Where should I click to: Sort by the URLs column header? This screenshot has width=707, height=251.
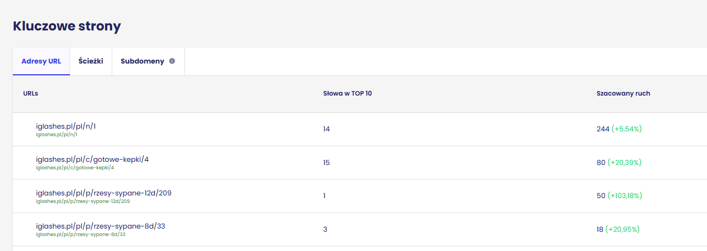pyautogui.click(x=30, y=93)
